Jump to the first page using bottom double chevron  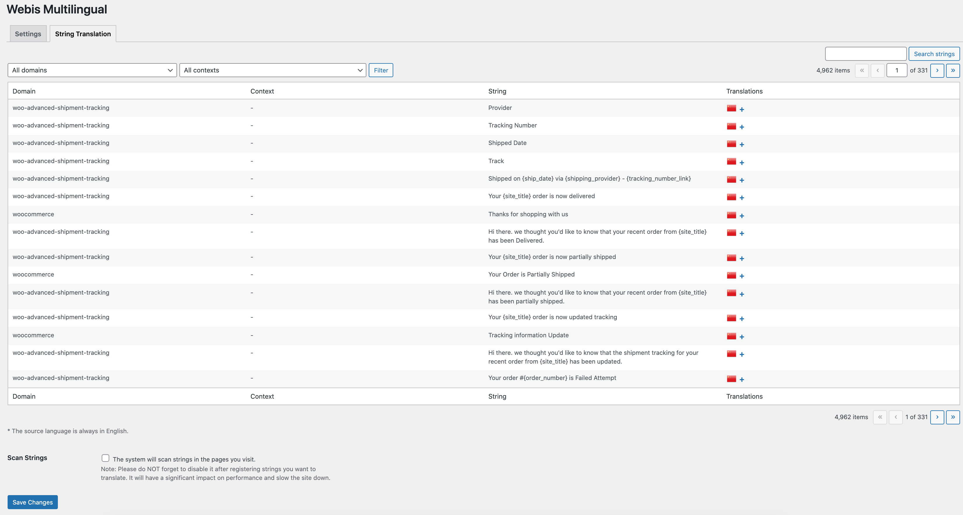pos(880,417)
